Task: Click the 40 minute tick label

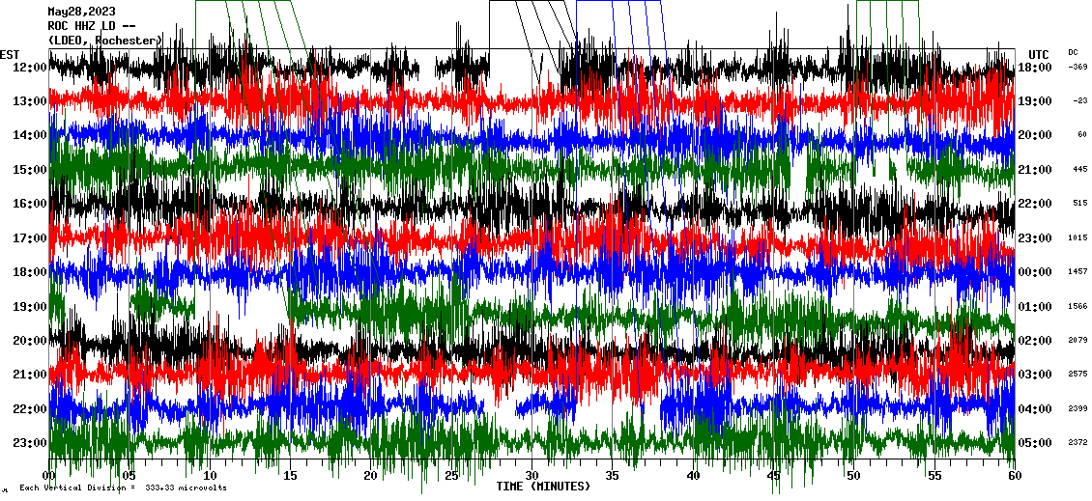Action: point(694,475)
